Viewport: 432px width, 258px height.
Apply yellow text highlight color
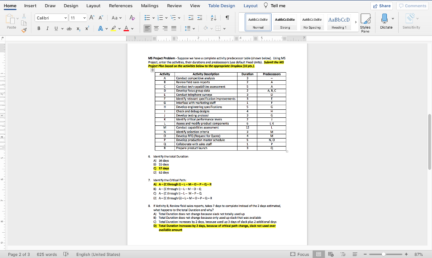click(x=114, y=28)
